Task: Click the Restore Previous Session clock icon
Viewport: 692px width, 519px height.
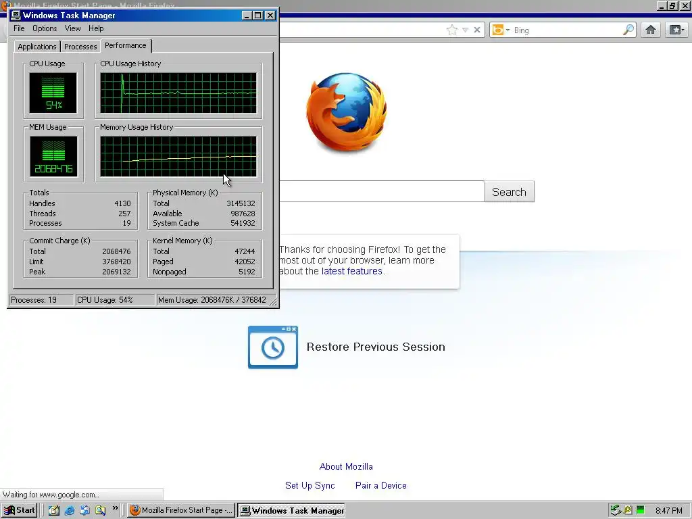Action: coord(273,347)
